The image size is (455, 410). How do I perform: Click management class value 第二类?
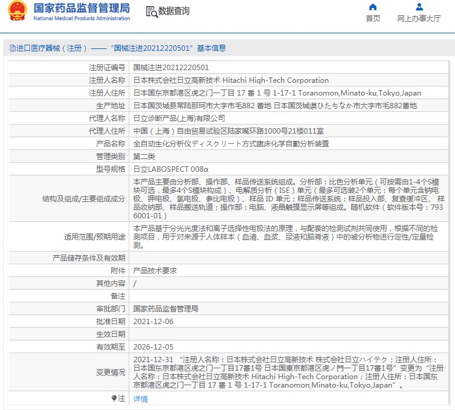[x=144, y=157]
